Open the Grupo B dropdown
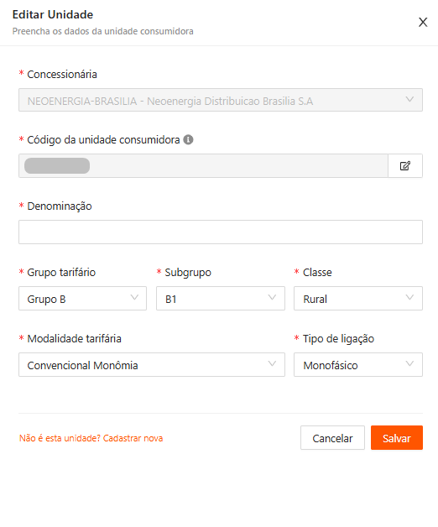The image size is (438, 527). [x=83, y=299]
